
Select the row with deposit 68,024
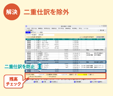65,41
